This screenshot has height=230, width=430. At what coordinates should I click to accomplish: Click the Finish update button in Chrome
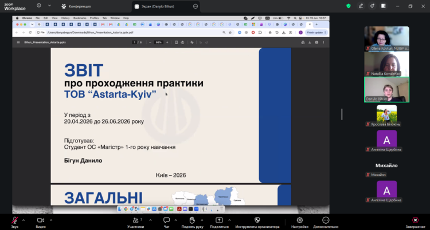pyautogui.click(x=316, y=32)
